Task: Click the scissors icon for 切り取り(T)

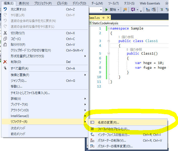Action: [x=5, y=33]
